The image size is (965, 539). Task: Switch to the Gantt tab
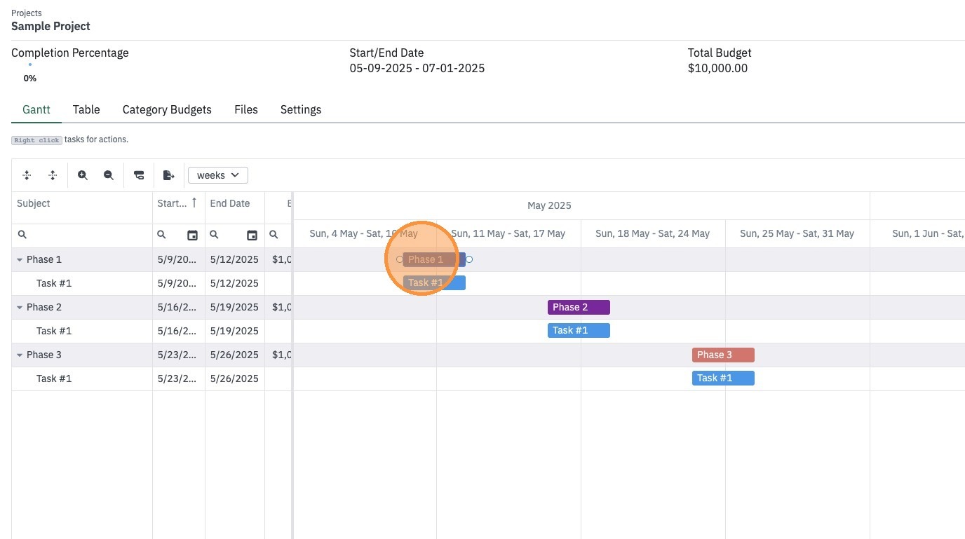pos(36,109)
